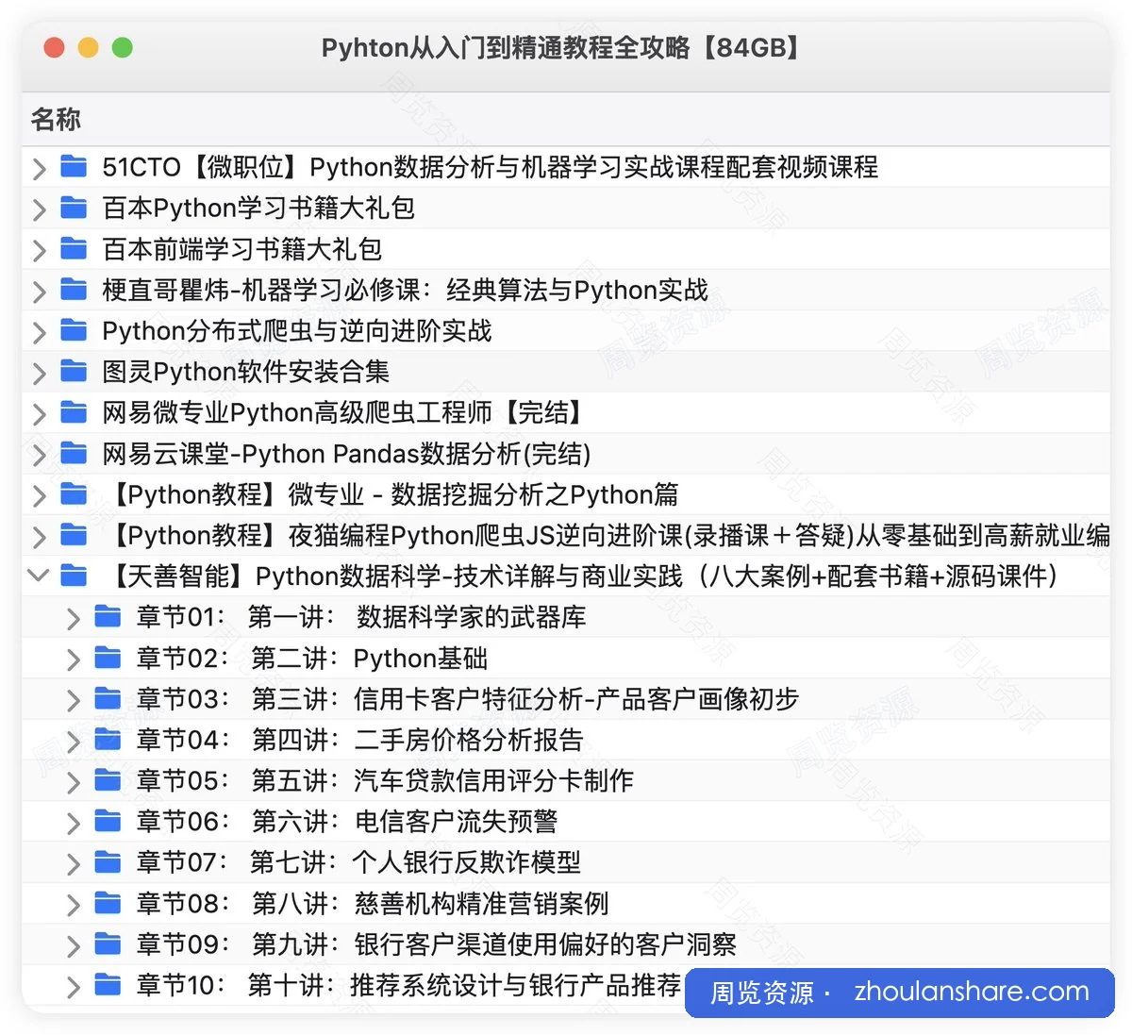Select text 第八讲：慈善机构精准营销案例

430,904
